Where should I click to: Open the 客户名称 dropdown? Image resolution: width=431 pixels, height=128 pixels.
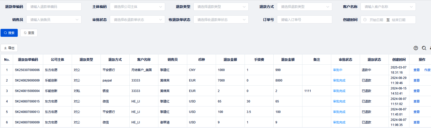[388, 7]
